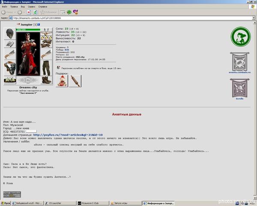Click the Forward navigation button
257x206 pixels.
(x=20, y=12)
